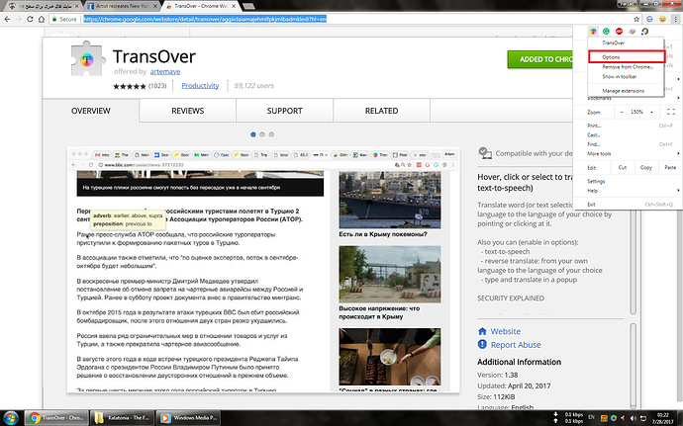Click the taskbar clock showing 01:22
This screenshot has height=426, width=683.
point(663,418)
